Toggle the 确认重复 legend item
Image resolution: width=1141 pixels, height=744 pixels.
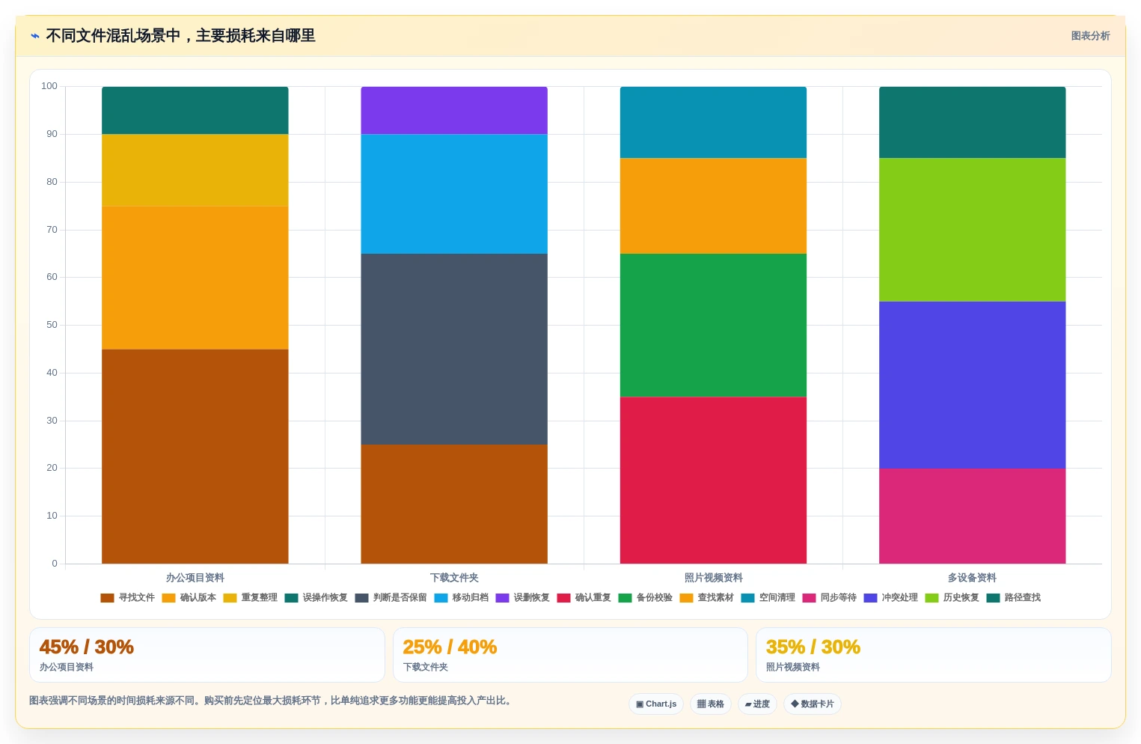584,597
